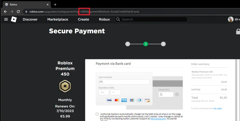Click the 'Payment via Bank card' heading

point(113,64)
